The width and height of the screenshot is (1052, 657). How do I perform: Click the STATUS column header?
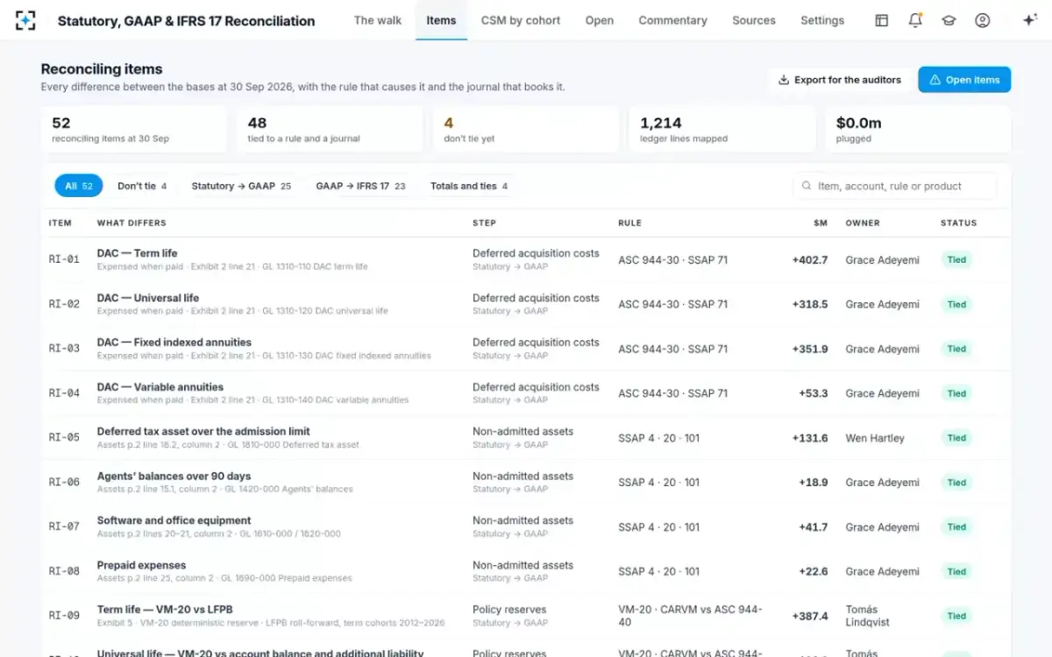pyautogui.click(x=958, y=223)
